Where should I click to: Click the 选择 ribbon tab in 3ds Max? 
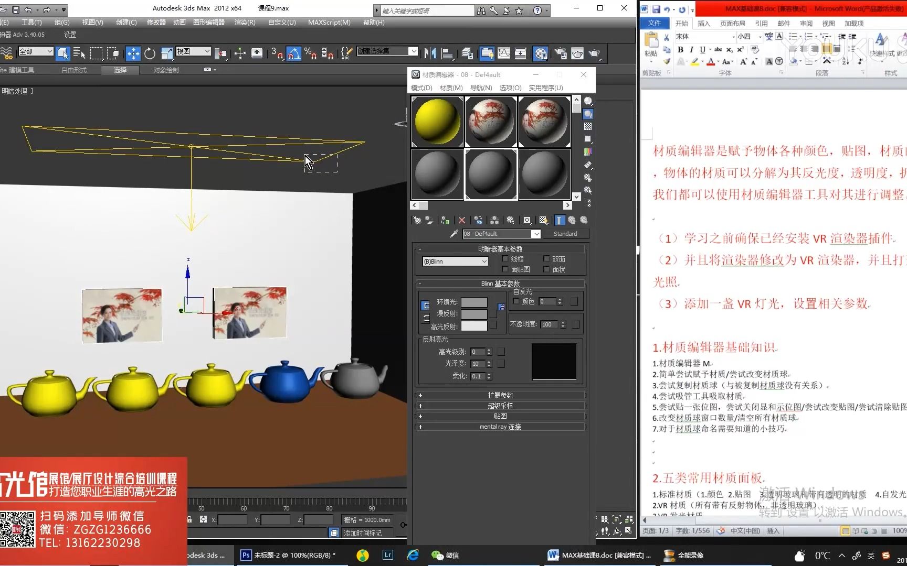click(120, 70)
